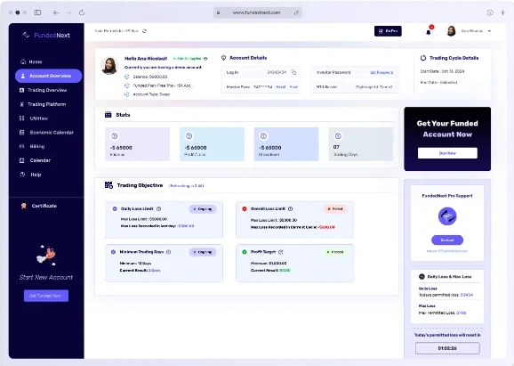Click the Stats section icon
This screenshot has height=366, width=514.
[x=108, y=115]
